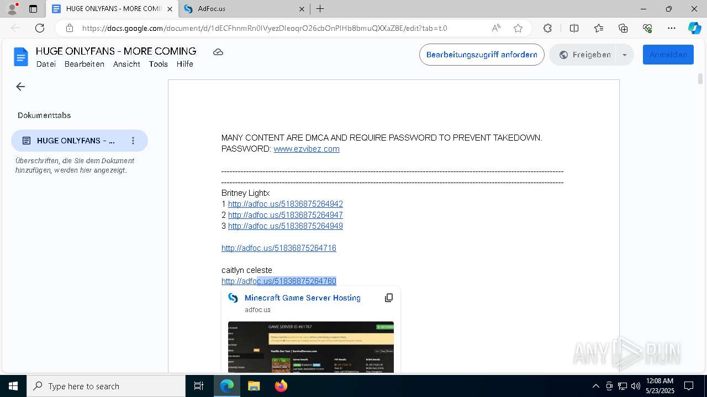Open File Explorer from the taskbar
The width and height of the screenshot is (707, 397).
click(254, 386)
